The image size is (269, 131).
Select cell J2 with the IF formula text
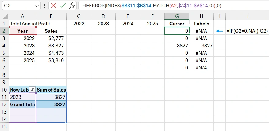click(x=247, y=31)
